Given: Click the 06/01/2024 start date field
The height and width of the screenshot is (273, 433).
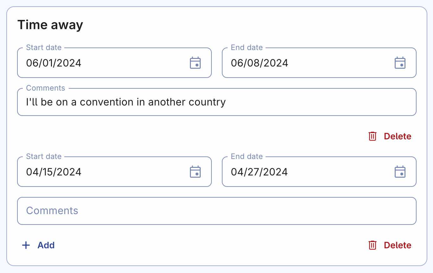Looking at the screenshot, I should [95, 63].
